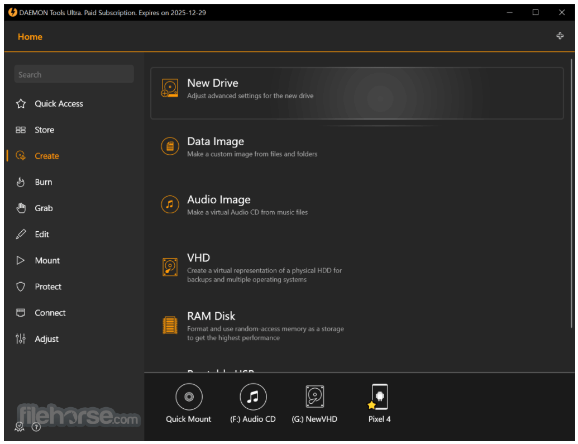Choose the New Drive option title
Screen dimensions: 578x444
(213, 83)
